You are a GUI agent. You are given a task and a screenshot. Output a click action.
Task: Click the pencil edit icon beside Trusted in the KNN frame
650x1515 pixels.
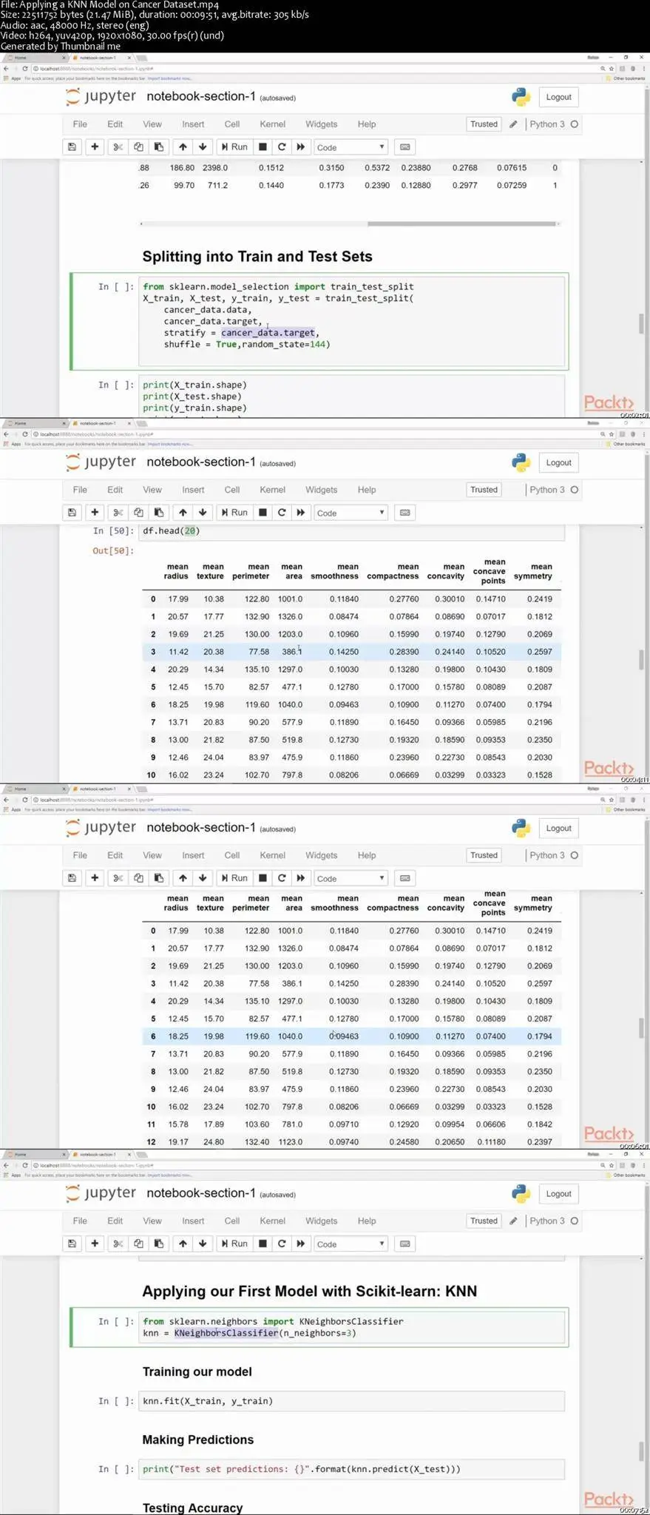tap(513, 1221)
